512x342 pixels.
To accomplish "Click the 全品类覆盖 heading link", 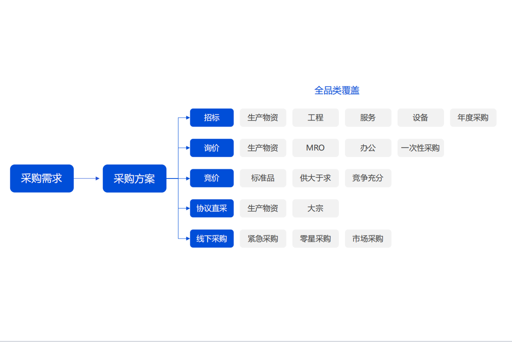I will (337, 91).
